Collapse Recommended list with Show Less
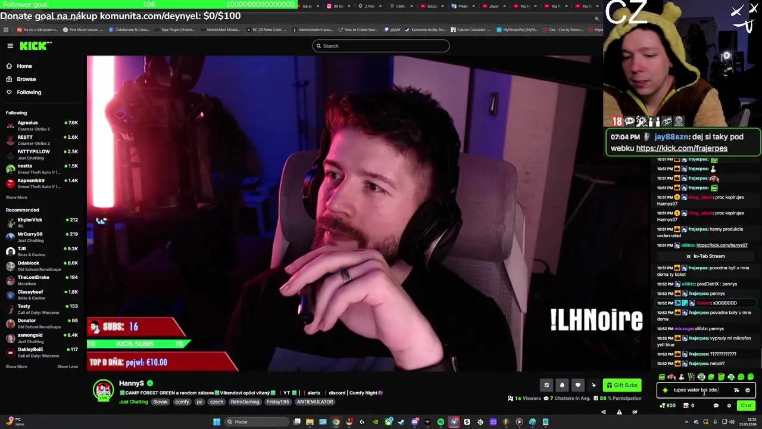Image resolution: width=762 pixels, height=429 pixels. [x=67, y=366]
